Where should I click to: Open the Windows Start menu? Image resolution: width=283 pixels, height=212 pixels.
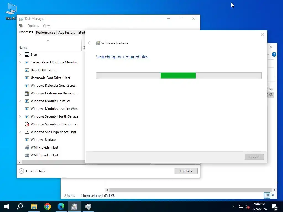pos(7,206)
